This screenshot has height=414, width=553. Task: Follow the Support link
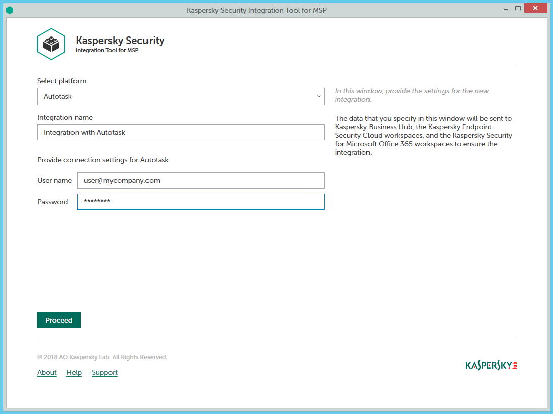coord(104,372)
